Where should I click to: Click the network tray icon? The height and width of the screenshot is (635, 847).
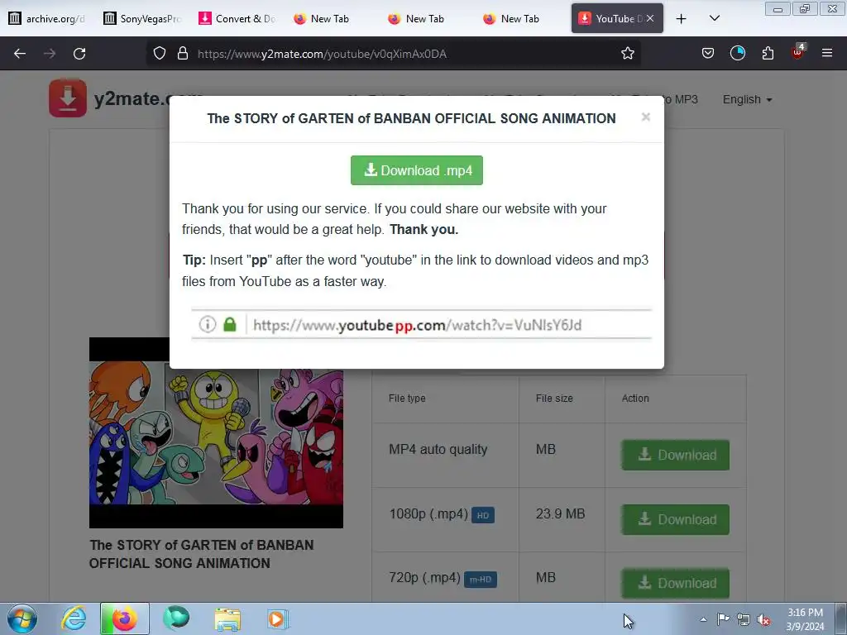click(x=744, y=619)
